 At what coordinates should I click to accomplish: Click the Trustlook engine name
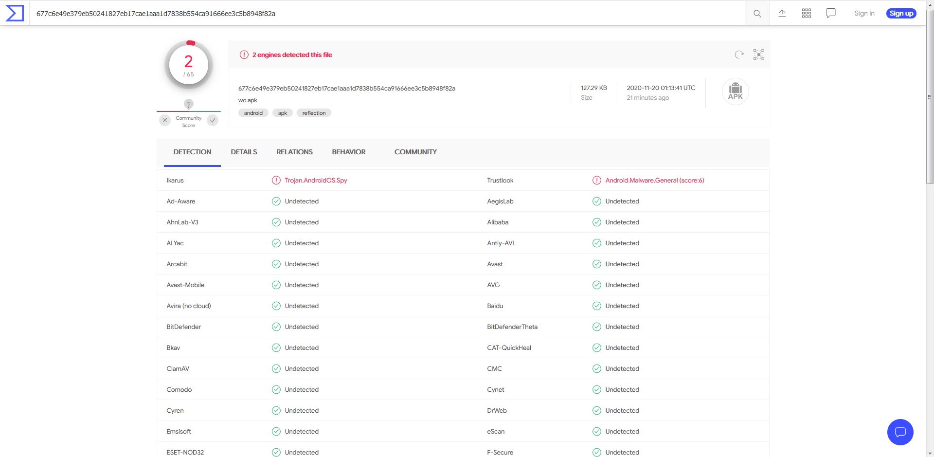coord(500,181)
